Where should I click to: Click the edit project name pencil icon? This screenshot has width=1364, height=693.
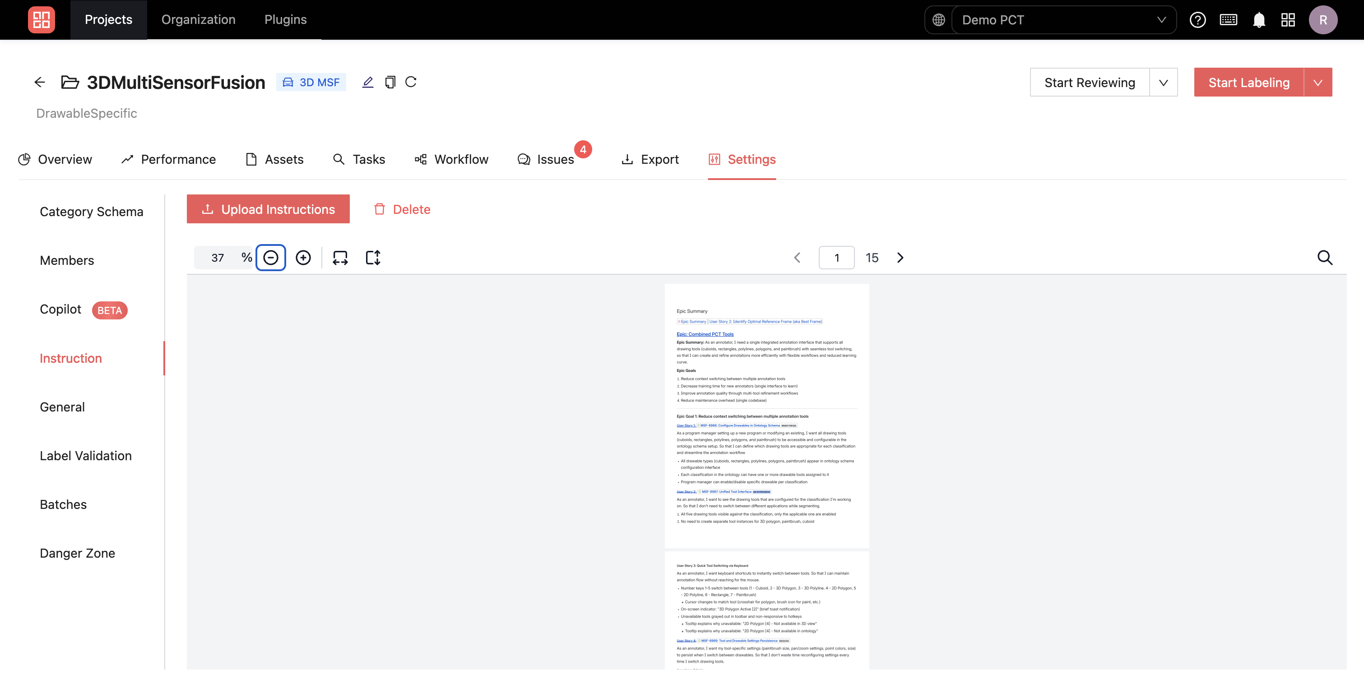point(367,82)
